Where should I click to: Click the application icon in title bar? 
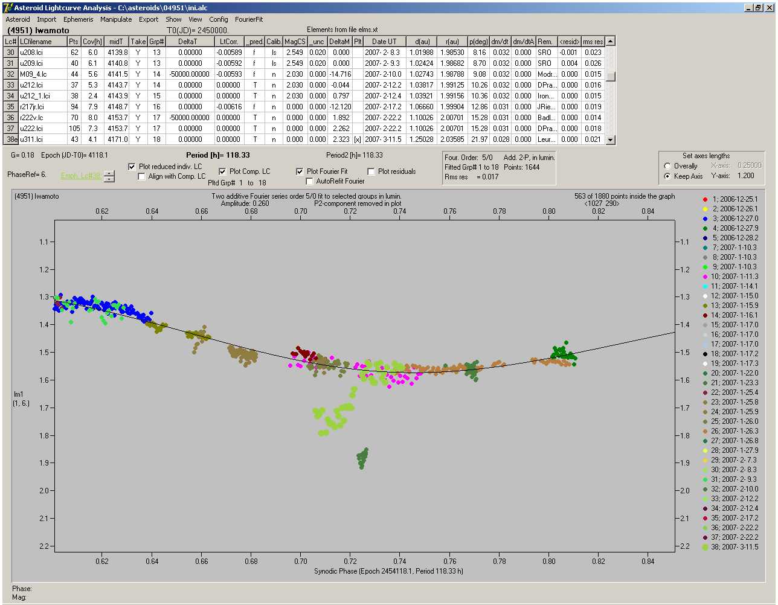coord(8,8)
